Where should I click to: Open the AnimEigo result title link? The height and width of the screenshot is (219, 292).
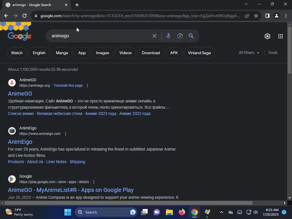click(20, 142)
